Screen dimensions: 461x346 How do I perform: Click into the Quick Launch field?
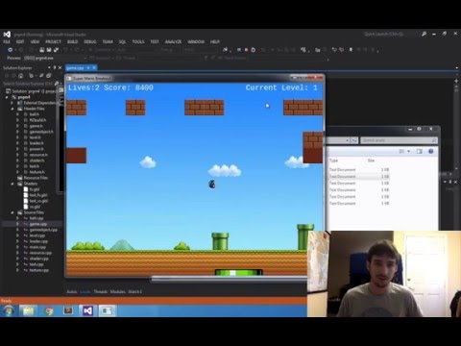coord(391,34)
